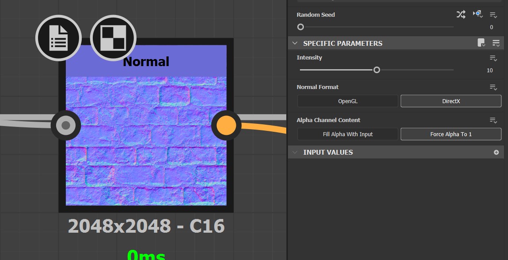This screenshot has width=508, height=260.
Task: Click the Force Alpha To 1 button
Action: tap(451, 134)
